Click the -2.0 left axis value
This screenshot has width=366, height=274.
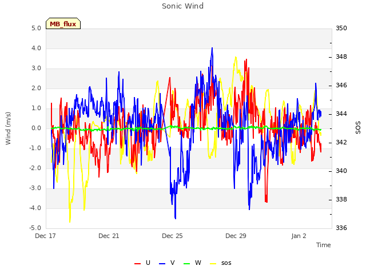pos(35,168)
